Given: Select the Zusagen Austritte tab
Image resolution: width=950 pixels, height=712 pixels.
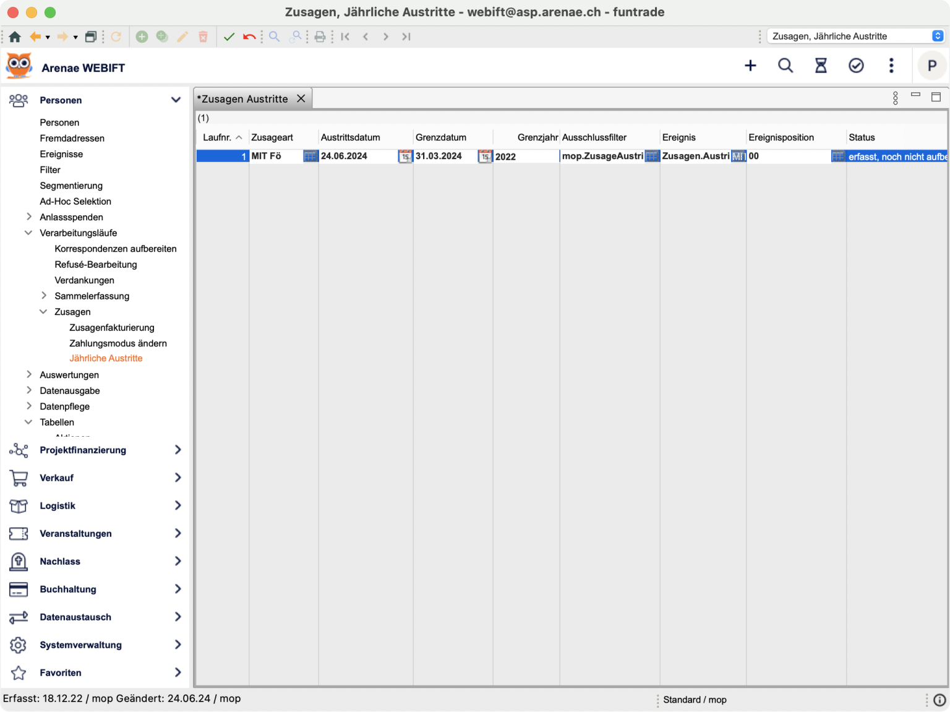Looking at the screenshot, I should pyautogui.click(x=242, y=99).
